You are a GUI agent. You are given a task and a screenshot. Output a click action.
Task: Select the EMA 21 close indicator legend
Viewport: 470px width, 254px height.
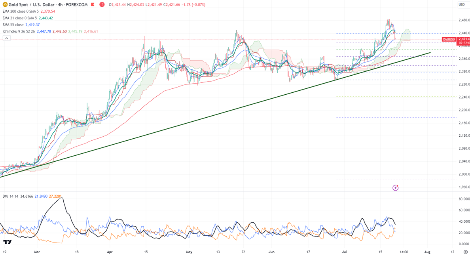[x=19, y=18]
